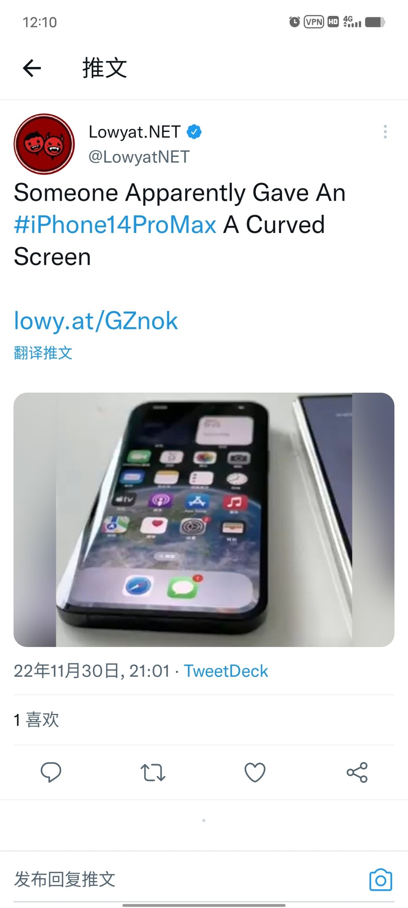Tap the Lowyat.NET display name
The image size is (408, 908).
135,132
